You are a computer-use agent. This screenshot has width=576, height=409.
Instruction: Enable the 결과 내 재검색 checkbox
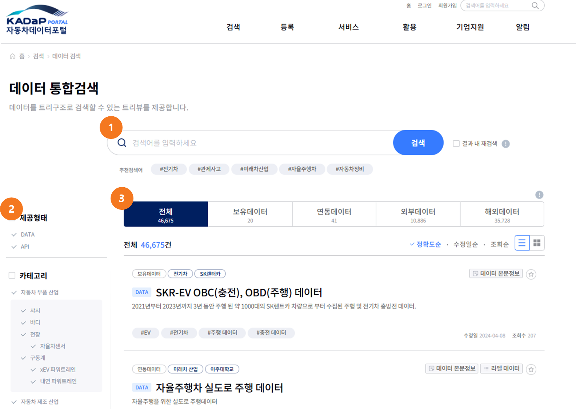point(456,144)
